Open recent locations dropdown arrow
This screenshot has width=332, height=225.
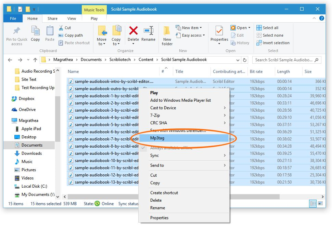[28, 60]
